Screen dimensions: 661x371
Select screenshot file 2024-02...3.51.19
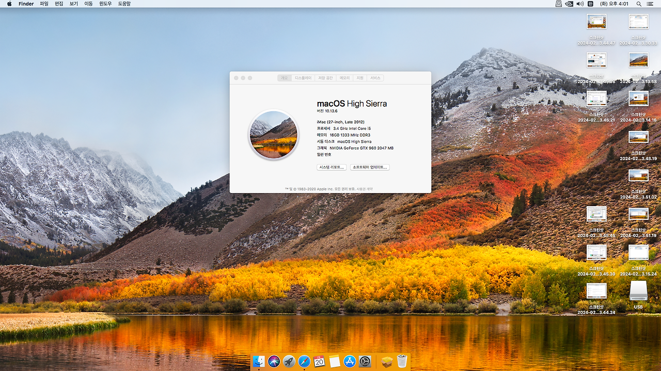pyautogui.click(x=638, y=222)
